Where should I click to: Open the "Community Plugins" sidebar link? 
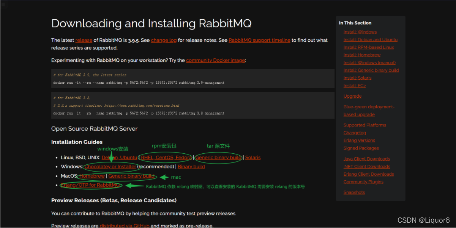(363, 182)
